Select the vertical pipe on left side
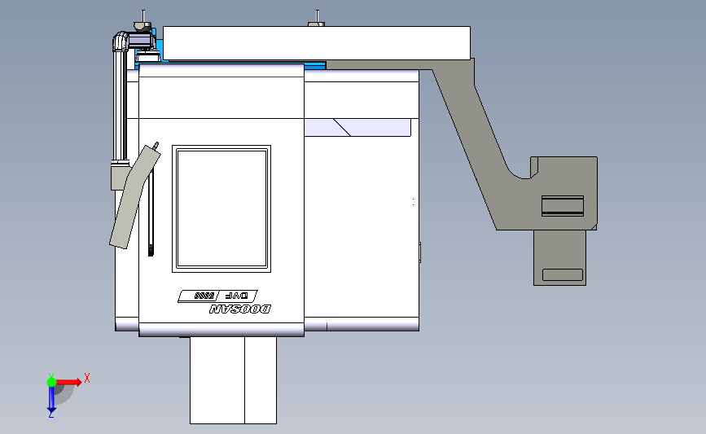 tap(120, 106)
